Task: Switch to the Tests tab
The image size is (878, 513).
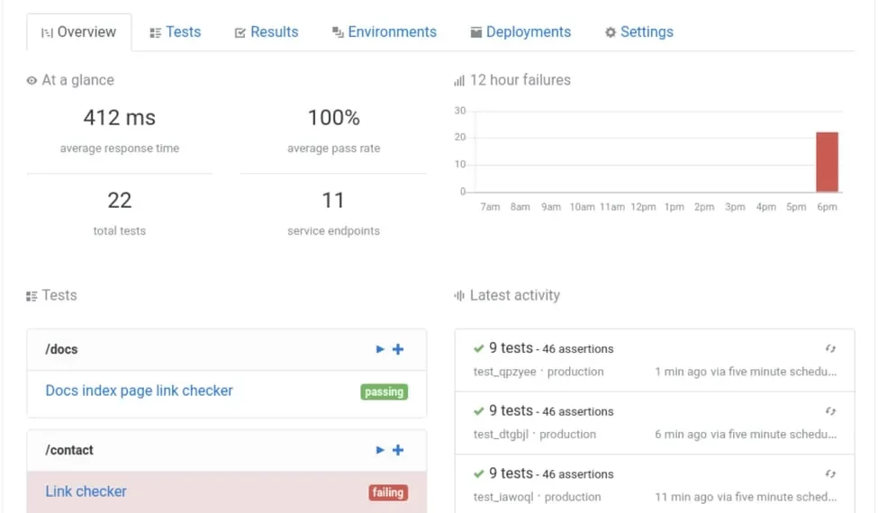Action: tap(176, 32)
